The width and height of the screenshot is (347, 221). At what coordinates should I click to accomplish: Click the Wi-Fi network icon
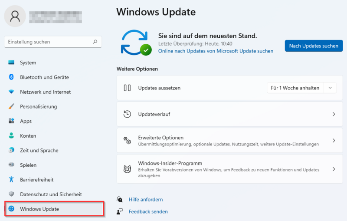pos(11,92)
